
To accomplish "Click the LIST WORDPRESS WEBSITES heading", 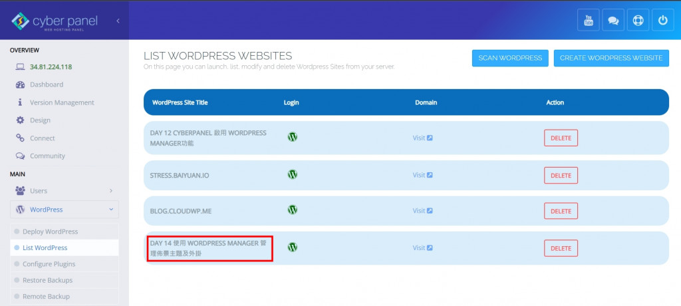I will pyautogui.click(x=217, y=56).
